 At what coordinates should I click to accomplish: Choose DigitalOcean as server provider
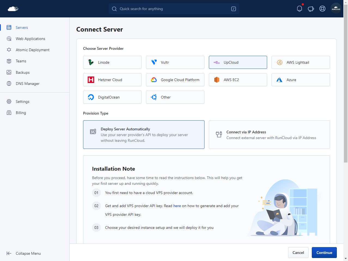112,97
